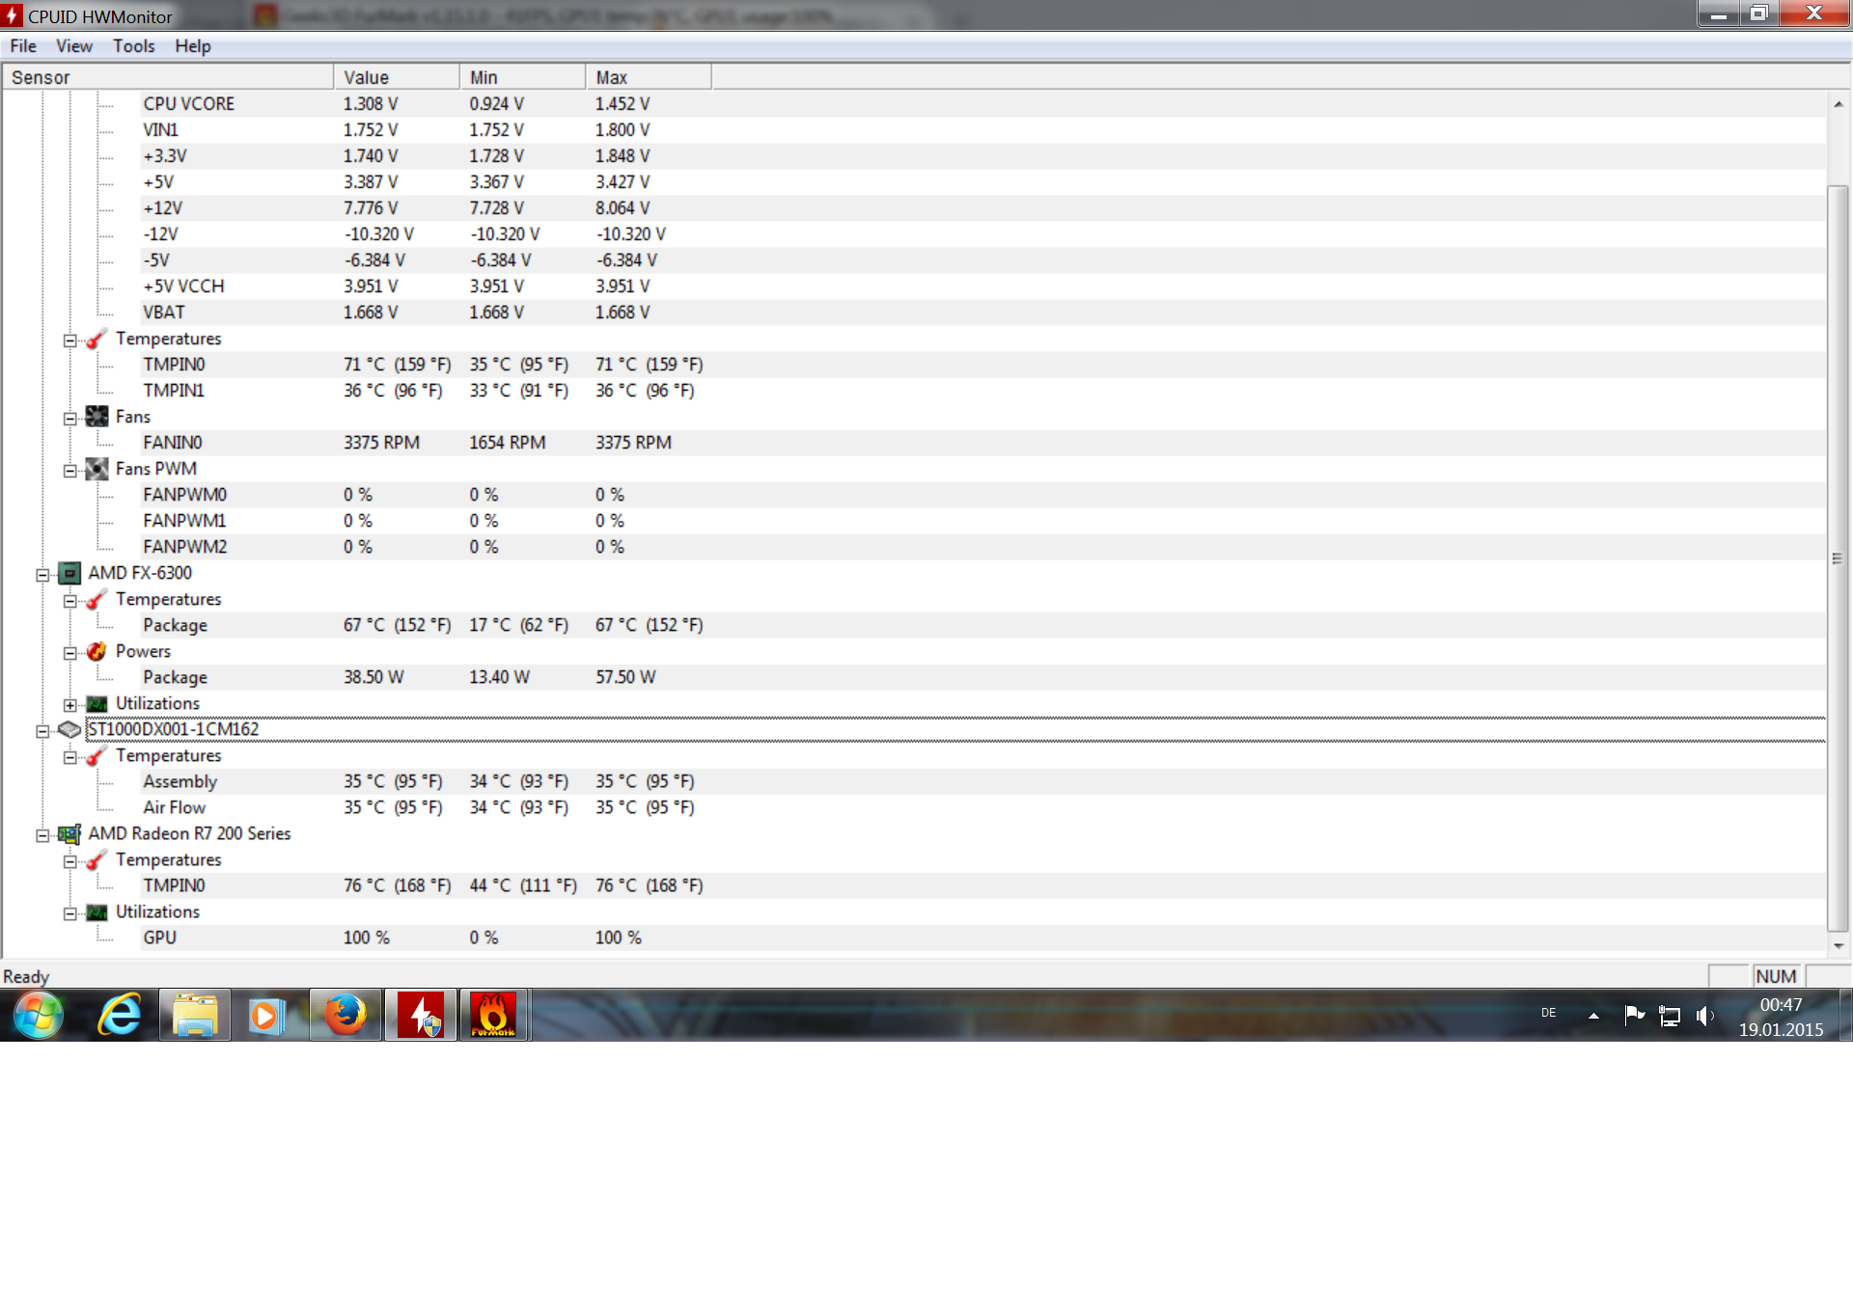The image size is (1853, 1306).
Task: Open Internet Explorer from the taskbar
Action: pos(120,1015)
